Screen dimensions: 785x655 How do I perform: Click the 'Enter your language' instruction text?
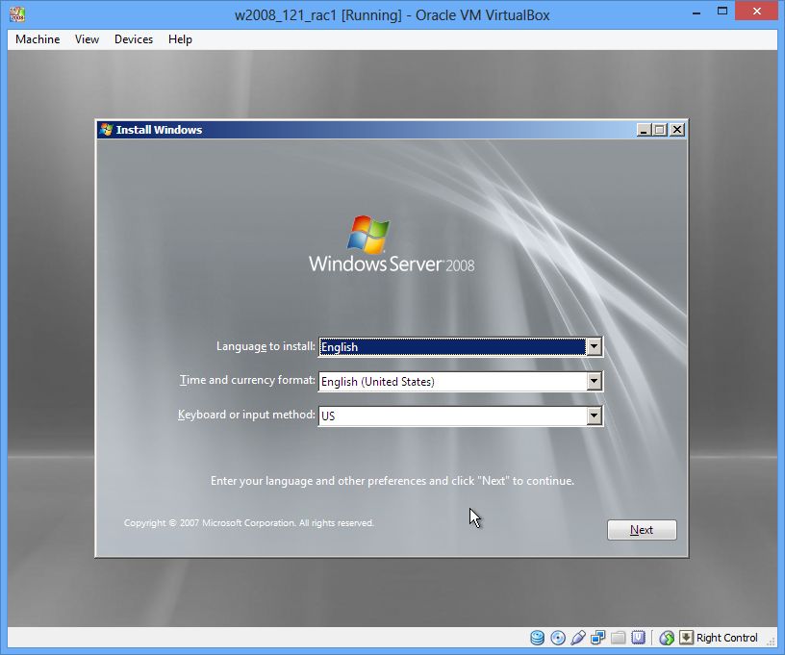pos(392,481)
